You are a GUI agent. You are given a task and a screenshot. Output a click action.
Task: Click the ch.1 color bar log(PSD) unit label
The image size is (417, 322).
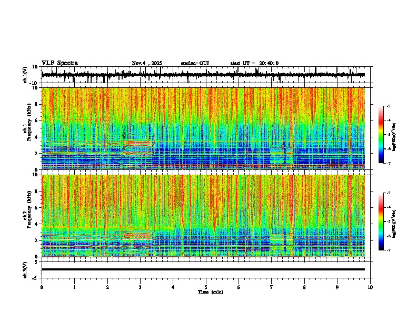click(x=394, y=137)
